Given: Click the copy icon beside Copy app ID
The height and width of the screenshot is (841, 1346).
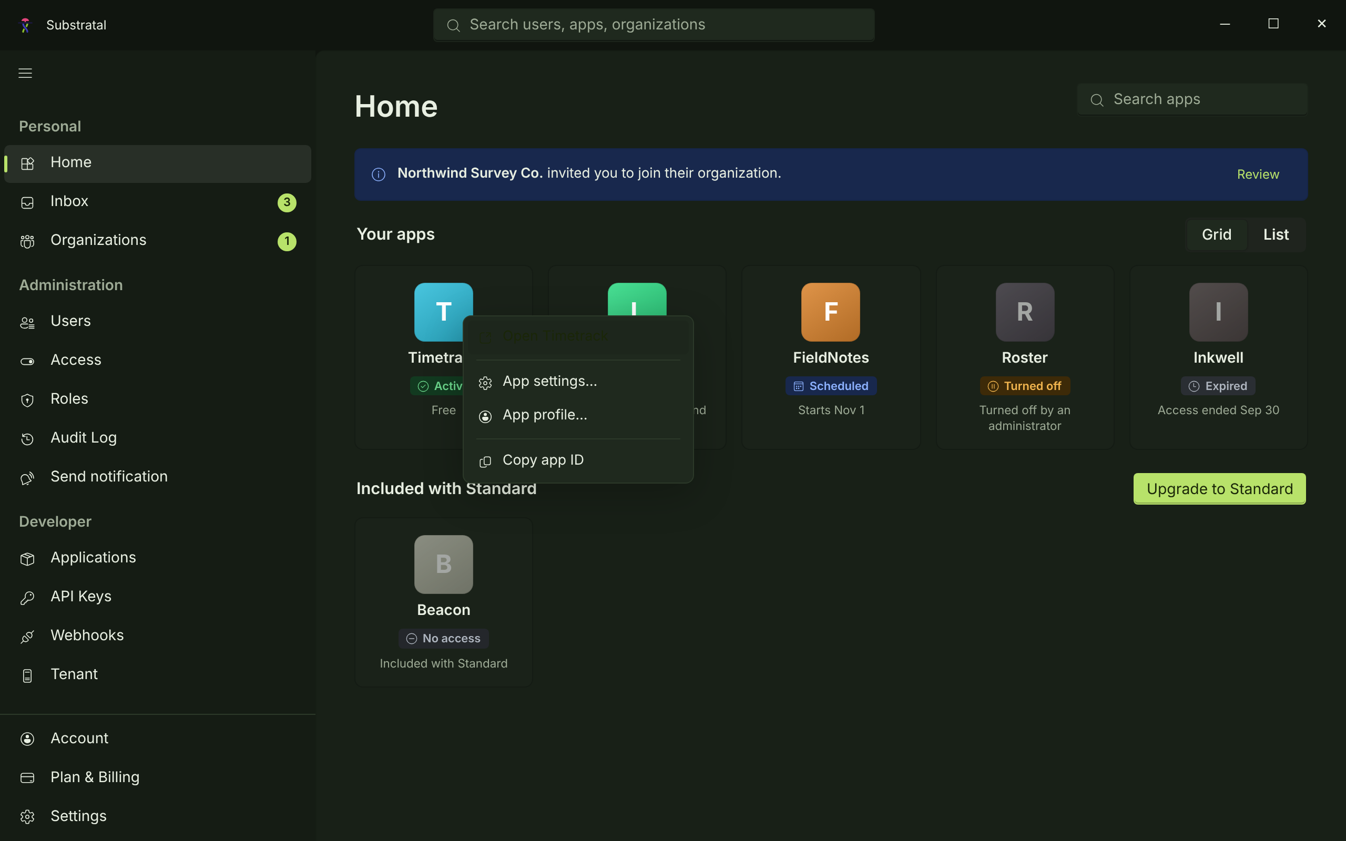Looking at the screenshot, I should coord(485,461).
